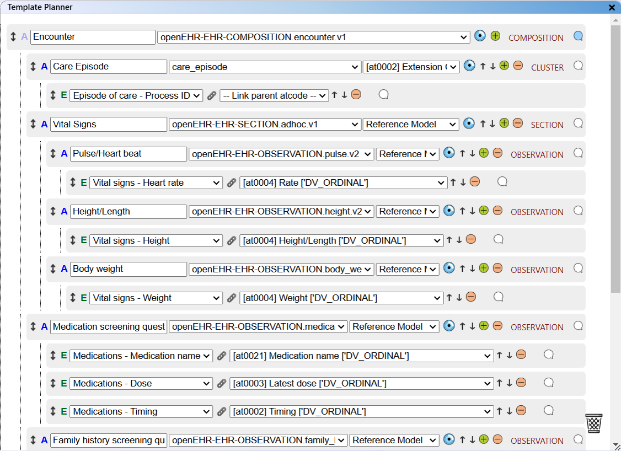The height and width of the screenshot is (451, 621).
Task: Move Height/Length row up with arrow
Action: 463,211
